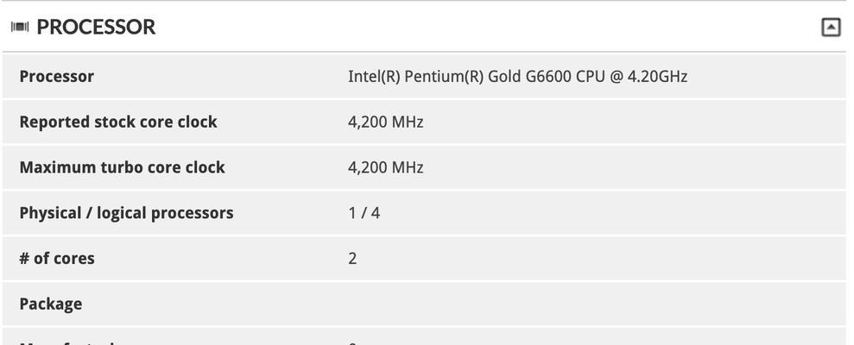The height and width of the screenshot is (345, 854).
Task: Select the Reported stock core clock label
Action: (118, 122)
